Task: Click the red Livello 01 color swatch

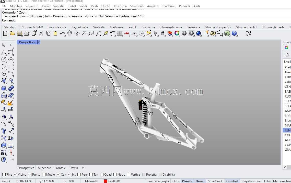Action: tap(106, 181)
